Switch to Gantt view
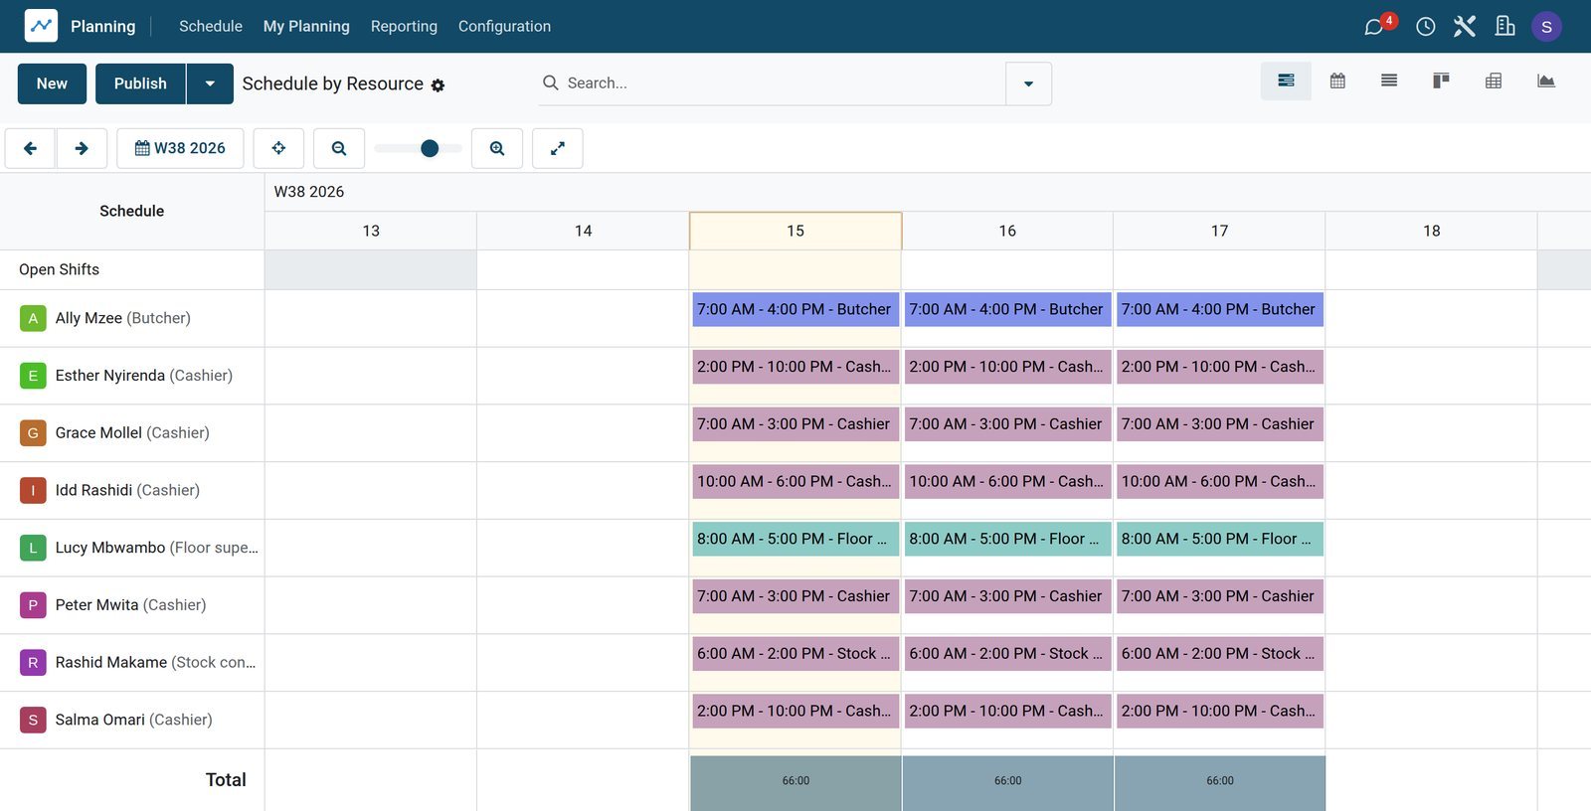Screen dimensions: 1591x811 [1286, 81]
